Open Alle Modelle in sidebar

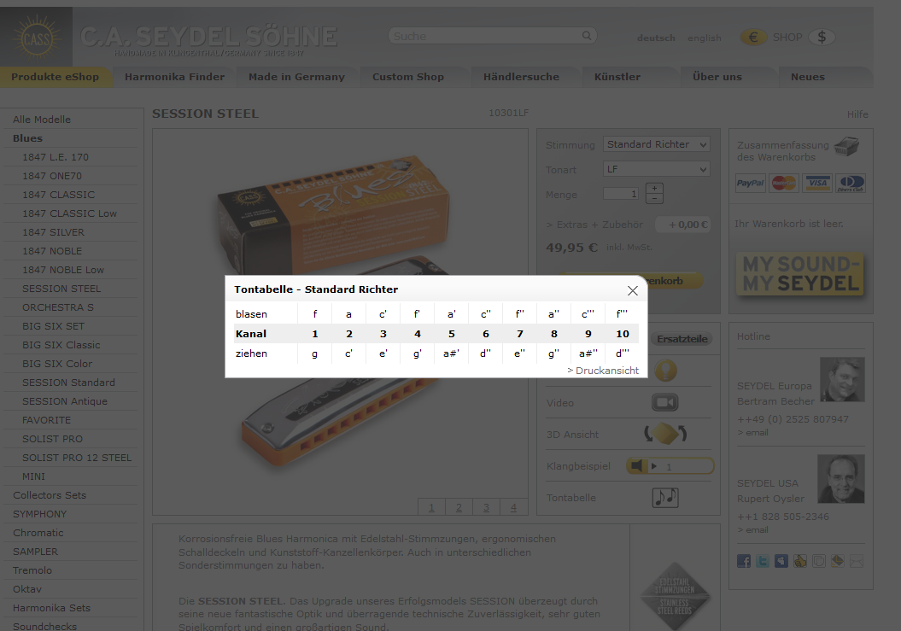pos(41,120)
